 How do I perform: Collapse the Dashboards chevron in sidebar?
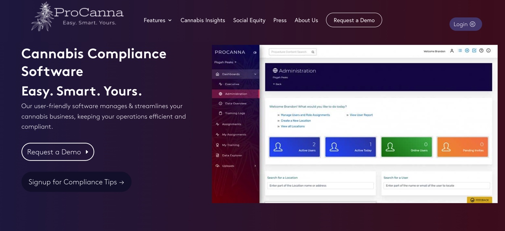(x=255, y=74)
